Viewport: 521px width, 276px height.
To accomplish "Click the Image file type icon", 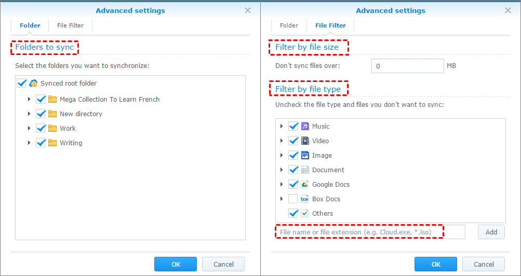I will [x=305, y=155].
